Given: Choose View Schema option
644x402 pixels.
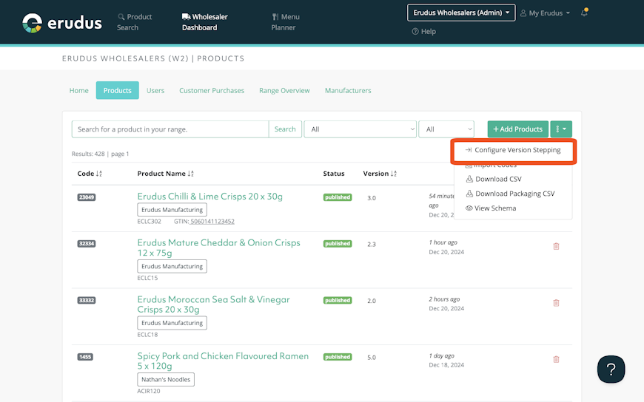Looking at the screenshot, I should [x=491, y=208].
